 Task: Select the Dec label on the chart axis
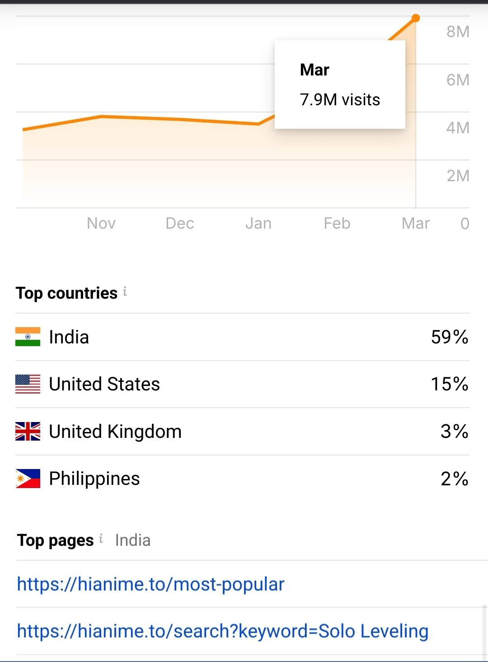coord(180,223)
